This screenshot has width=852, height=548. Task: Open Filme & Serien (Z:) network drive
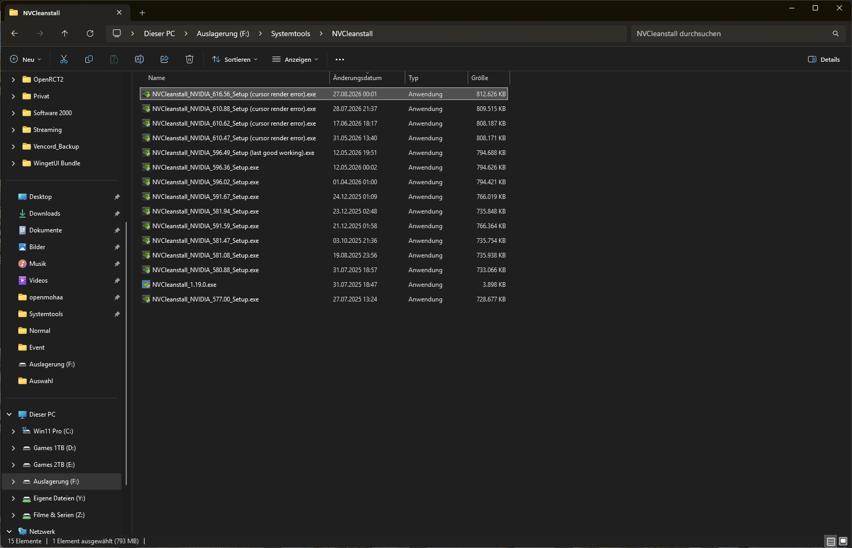[x=59, y=515]
